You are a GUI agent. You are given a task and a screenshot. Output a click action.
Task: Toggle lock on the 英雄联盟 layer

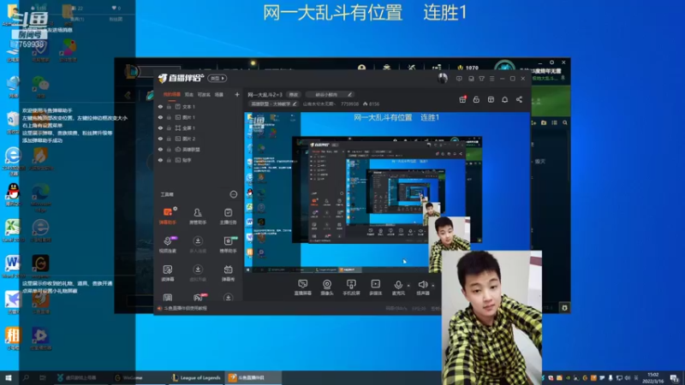coord(169,149)
